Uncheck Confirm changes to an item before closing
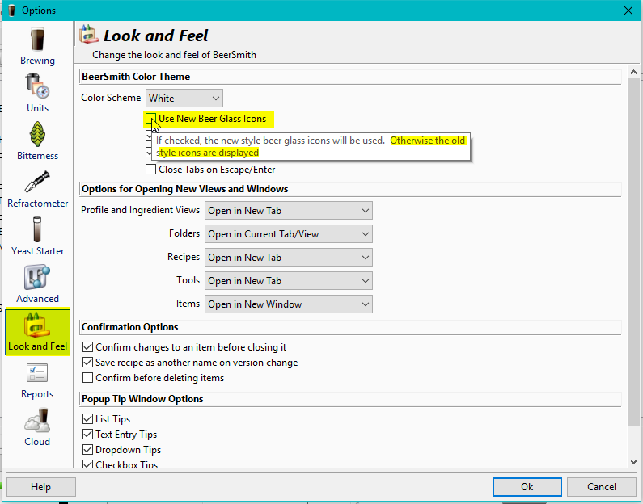The height and width of the screenshot is (504, 643). pyautogui.click(x=87, y=347)
